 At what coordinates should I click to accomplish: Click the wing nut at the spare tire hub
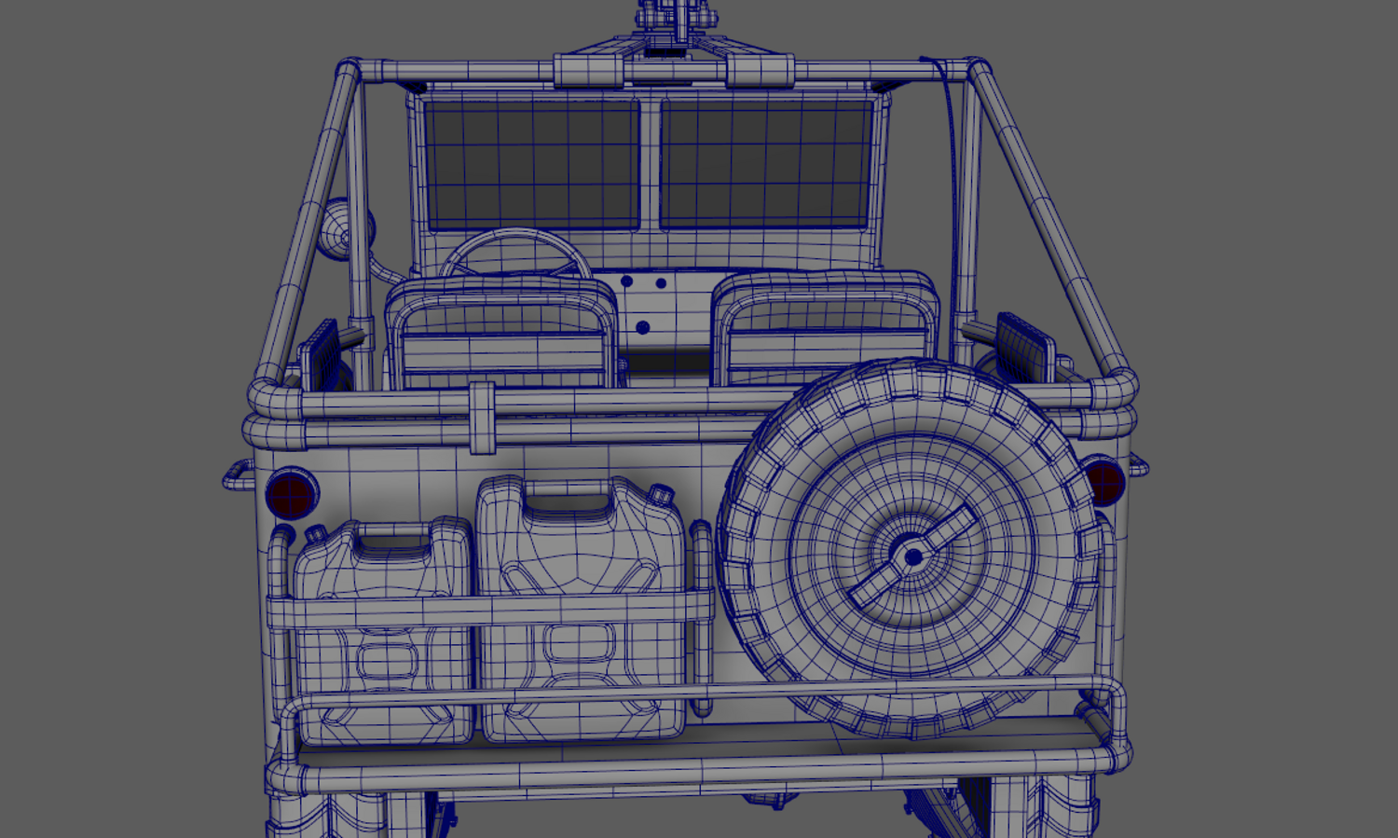[912, 556]
